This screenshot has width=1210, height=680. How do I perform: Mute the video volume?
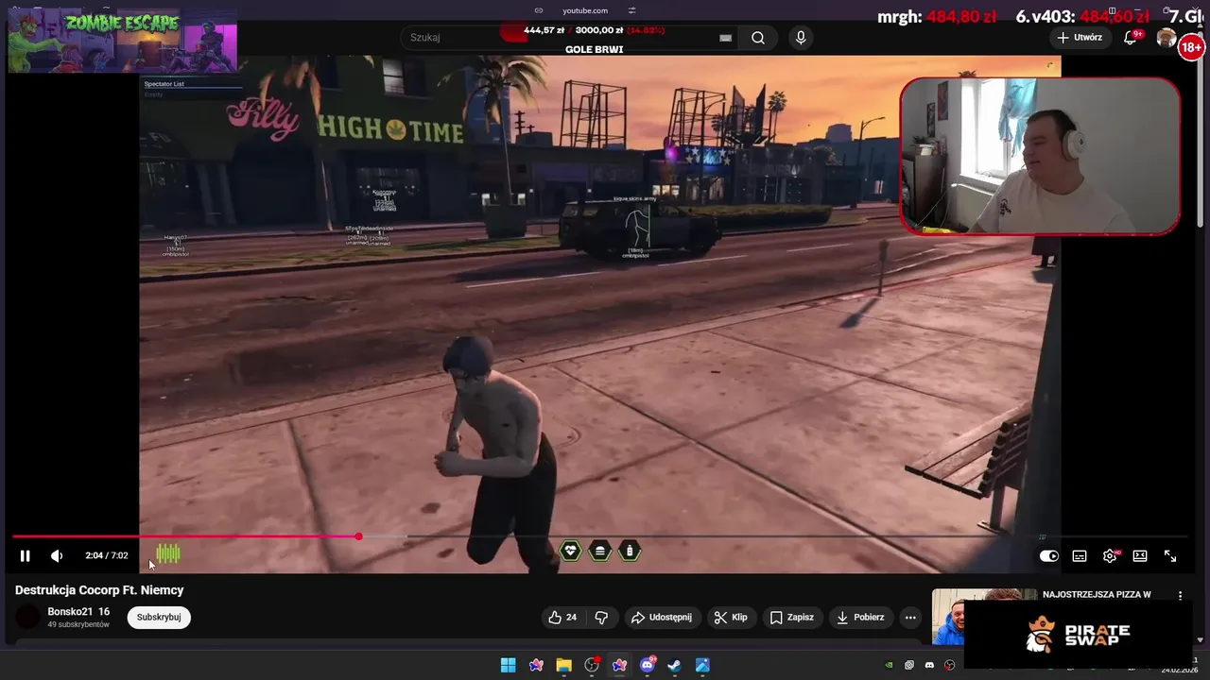57,556
